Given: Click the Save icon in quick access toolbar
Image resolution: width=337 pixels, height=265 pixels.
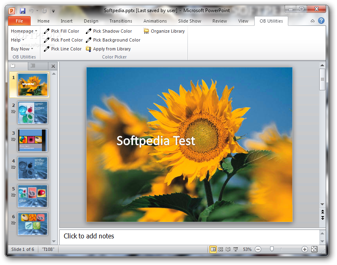Looking at the screenshot, I should 23,11.
